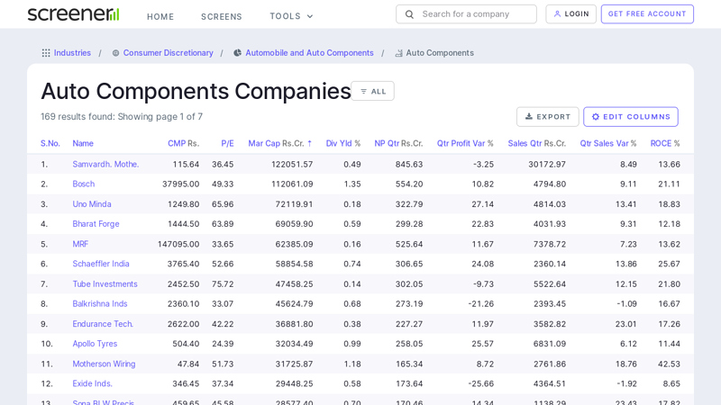The height and width of the screenshot is (405, 721).
Task: Sort by Mar Cap column
Action: (264, 143)
